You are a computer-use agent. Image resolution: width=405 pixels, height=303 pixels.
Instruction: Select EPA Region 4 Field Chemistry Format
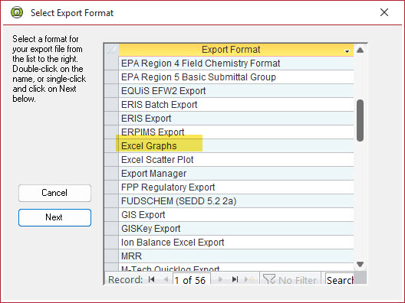[236, 63]
